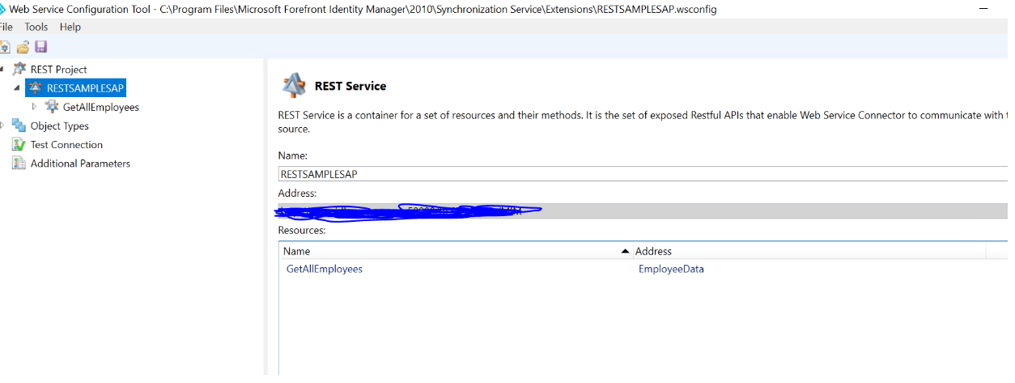Click the GetAllEmployees resource icon in tree

(x=52, y=107)
